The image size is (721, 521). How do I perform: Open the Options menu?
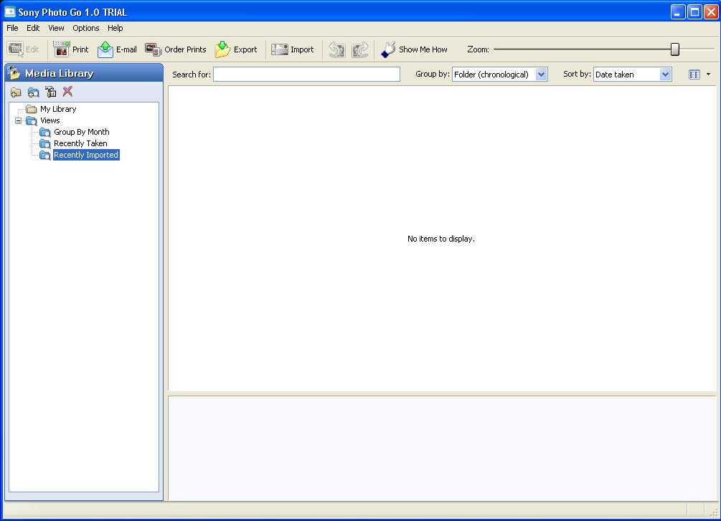pyautogui.click(x=86, y=28)
